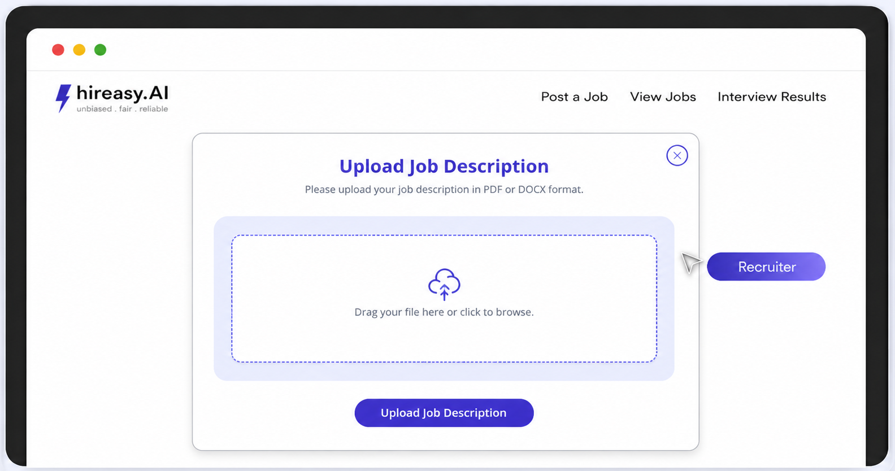Click the red window close dot

tap(58, 50)
